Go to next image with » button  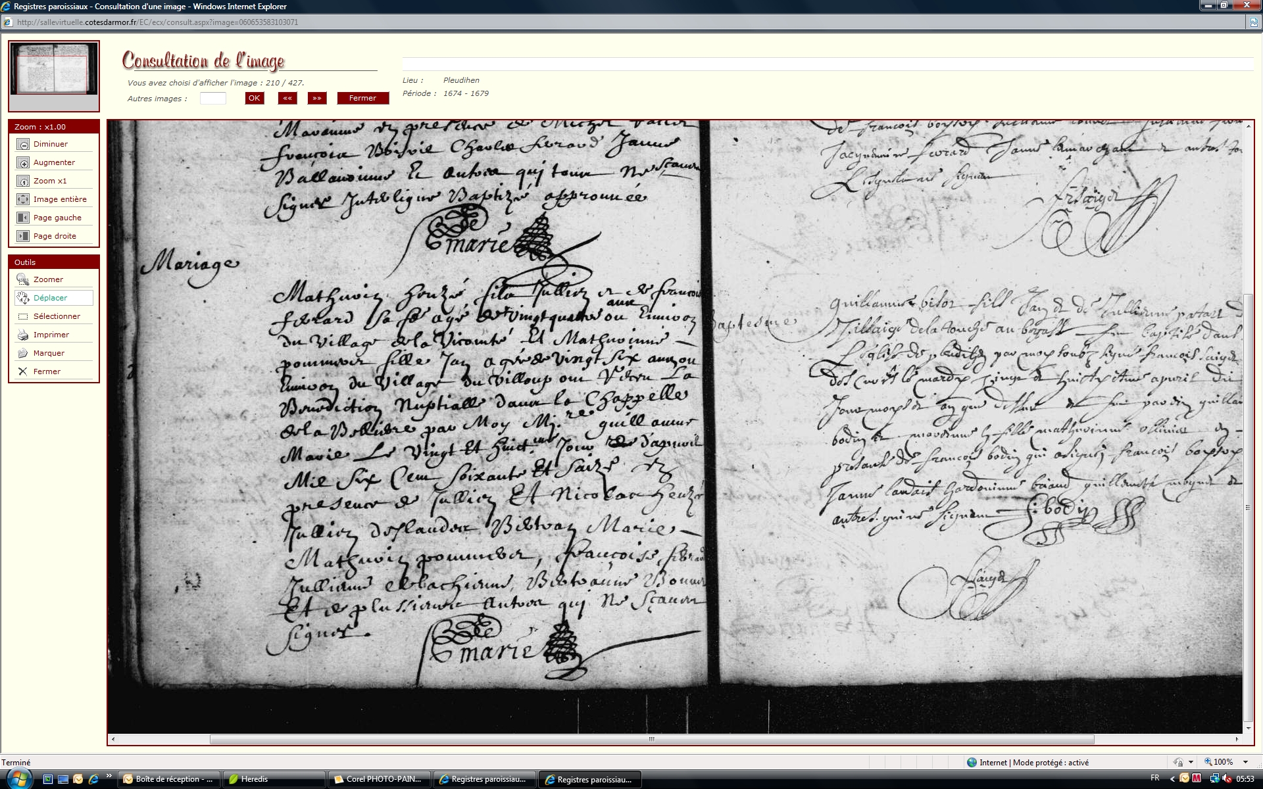point(317,98)
